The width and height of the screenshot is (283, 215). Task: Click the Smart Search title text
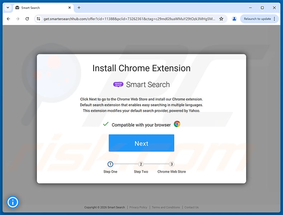[148, 84]
